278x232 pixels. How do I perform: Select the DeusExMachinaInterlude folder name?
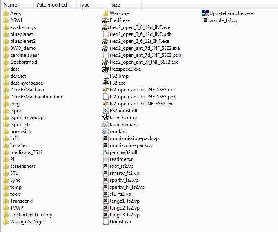click(37, 97)
